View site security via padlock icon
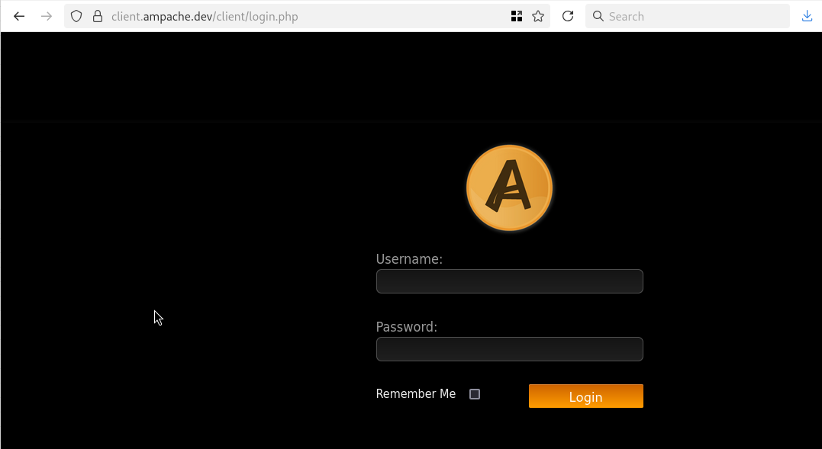This screenshot has height=449, width=822. click(98, 16)
